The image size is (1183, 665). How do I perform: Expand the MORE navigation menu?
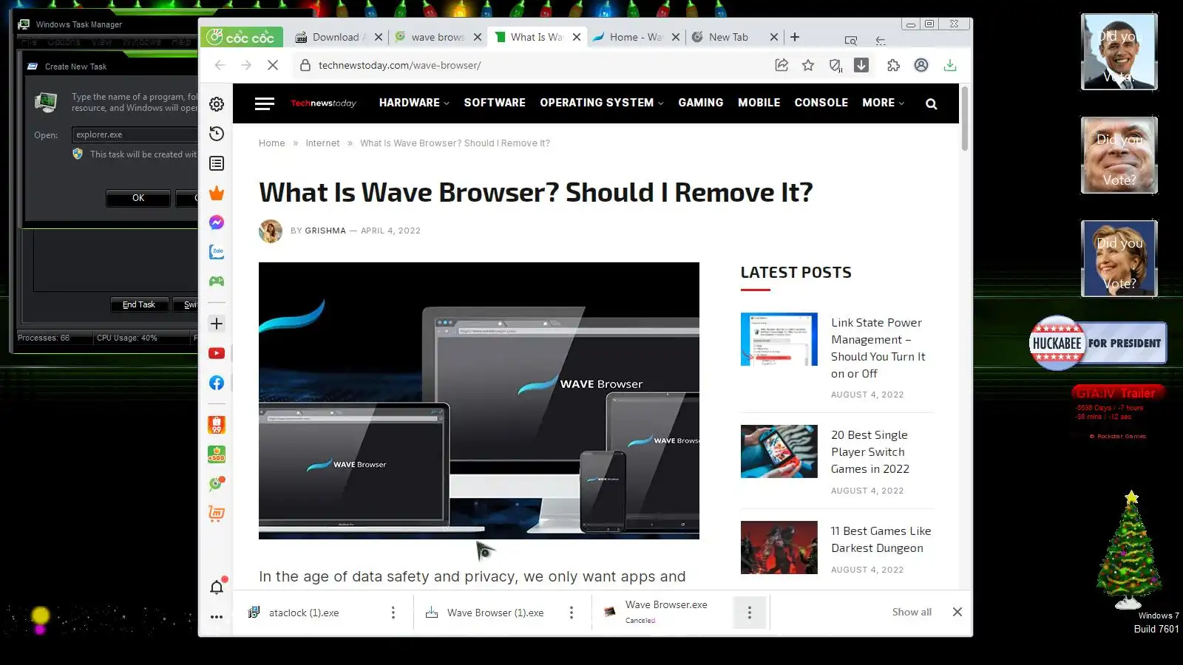883,103
